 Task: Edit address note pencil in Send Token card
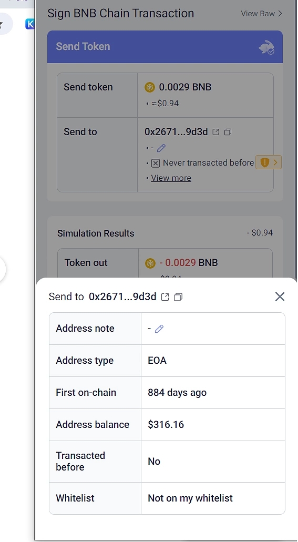pyautogui.click(x=161, y=148)
